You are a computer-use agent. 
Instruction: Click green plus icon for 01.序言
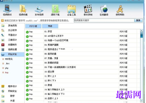tap(27, 32)
